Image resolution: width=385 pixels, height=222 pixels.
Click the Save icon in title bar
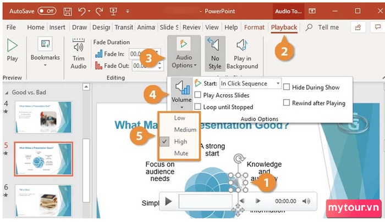(x=68, y=12)
